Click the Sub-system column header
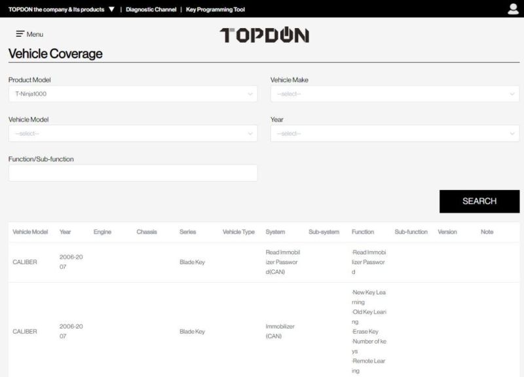Screen dimensions: 524x377 (324, 232)
